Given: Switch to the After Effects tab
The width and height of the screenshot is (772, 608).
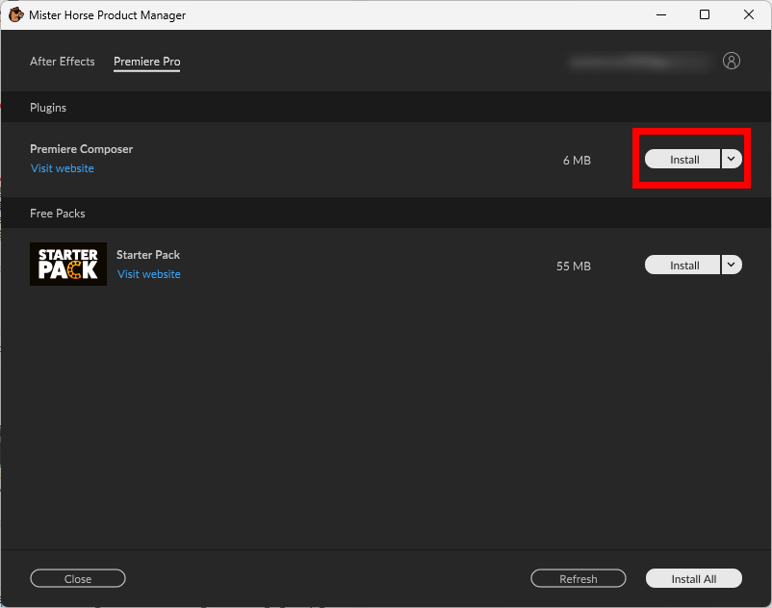Looking at the screenshot, I should [x=63, y=62].
